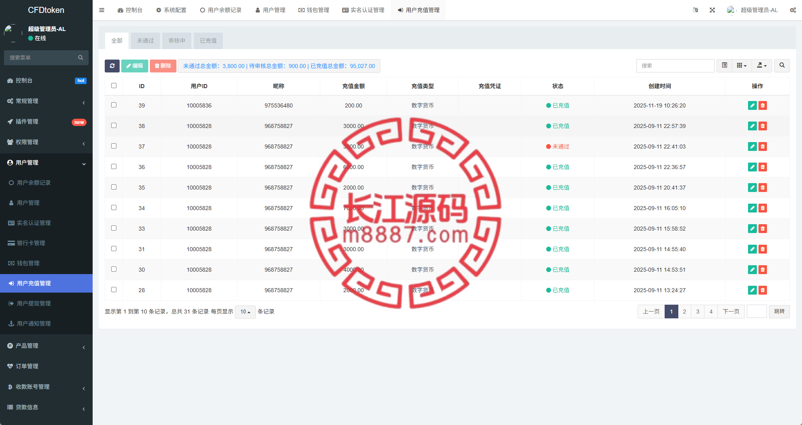Check the checkbox for row ID 36
Viewport: 802px width, 425px height.
(114, 166)
